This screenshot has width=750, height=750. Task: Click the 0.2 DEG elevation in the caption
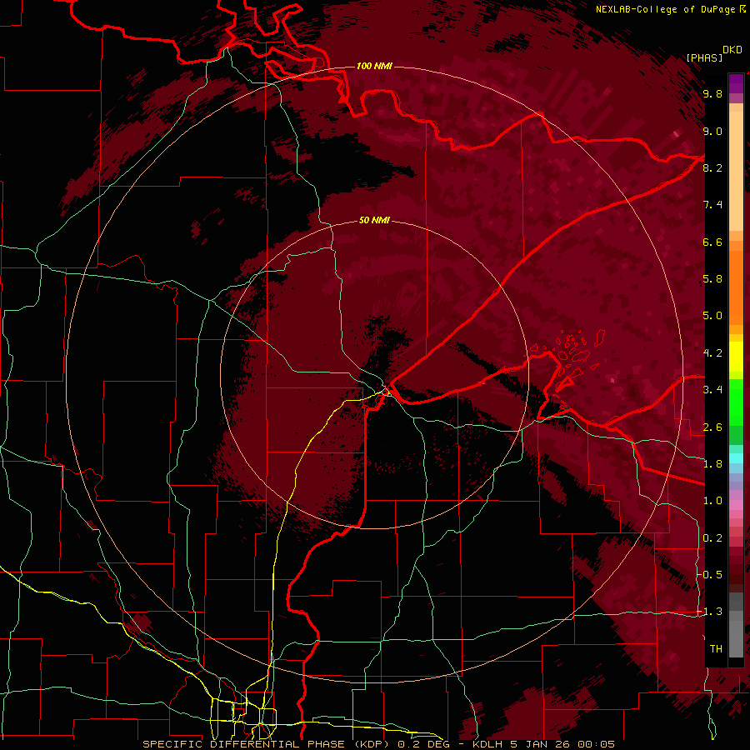point(424,744)
